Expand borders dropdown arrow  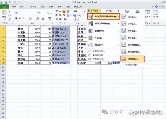coord(33,18)
